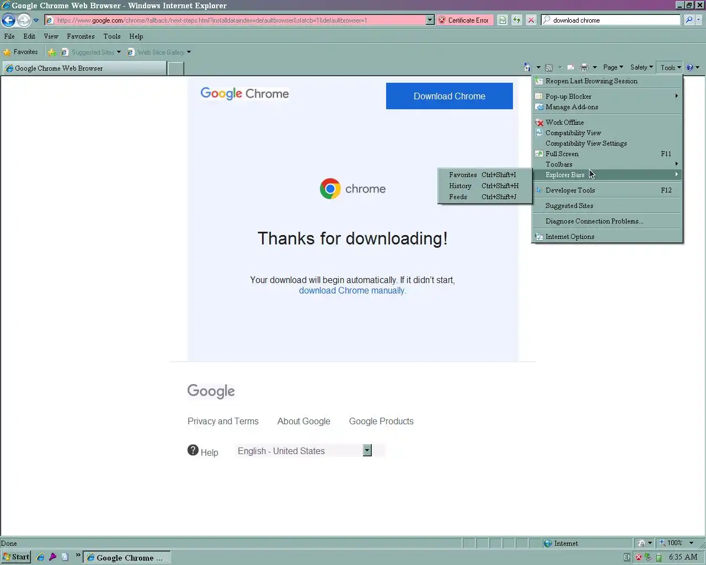The width and height of the screenshot is (706, 565).
Task: Open Developer Tools F12
Action: tap(607, 190)
